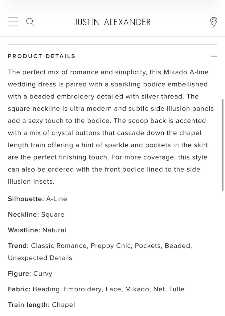Image resolution: width=225 pixels, height=316 pixels.
Task: Click the Product Details section header
Action: coord(42,56)
